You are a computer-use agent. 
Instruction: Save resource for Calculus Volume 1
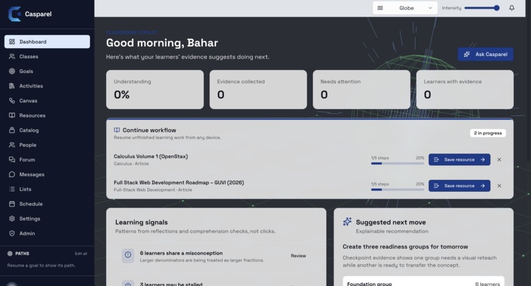[459, 159]
